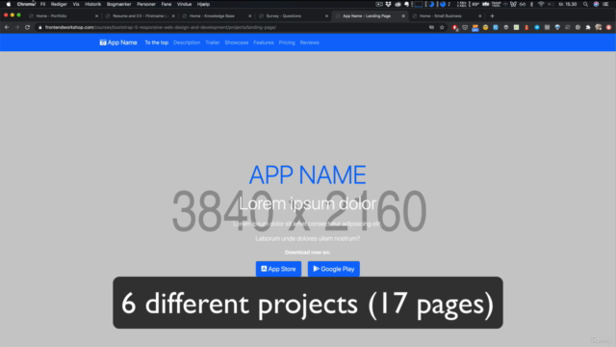Open the Historik menu
This screenshot has width=616, height=347.
tap(93, 4)
